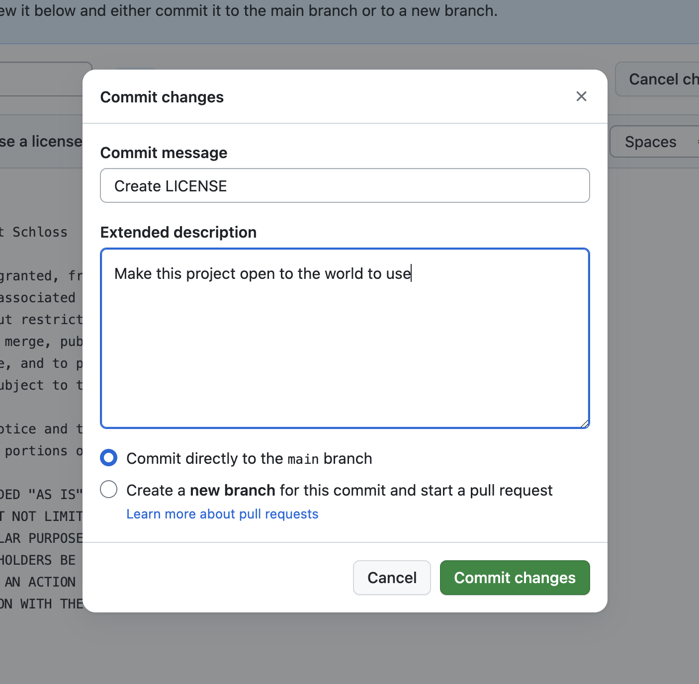Click the 'se a license' text behind dialog
This screenshot has height=684, width=699.
tap(41, 142)
